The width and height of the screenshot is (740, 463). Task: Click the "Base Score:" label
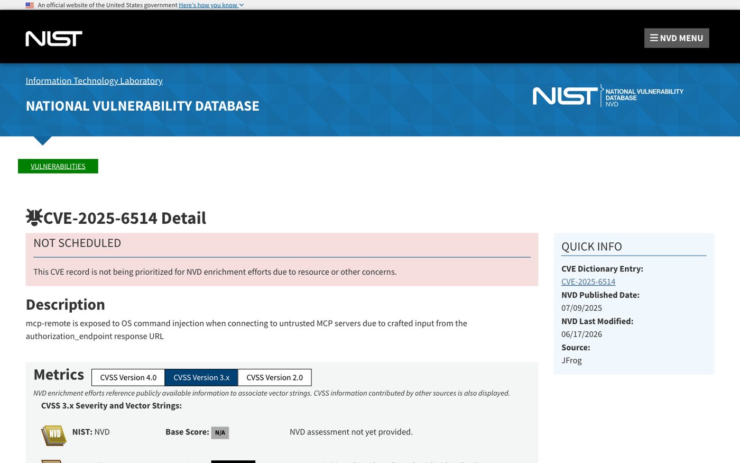tap(187, 432)
